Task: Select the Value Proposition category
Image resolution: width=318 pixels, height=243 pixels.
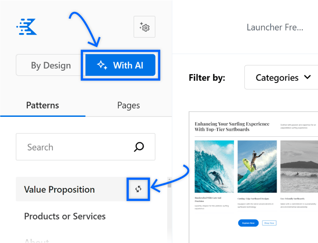Action: (x=71, y=189)
